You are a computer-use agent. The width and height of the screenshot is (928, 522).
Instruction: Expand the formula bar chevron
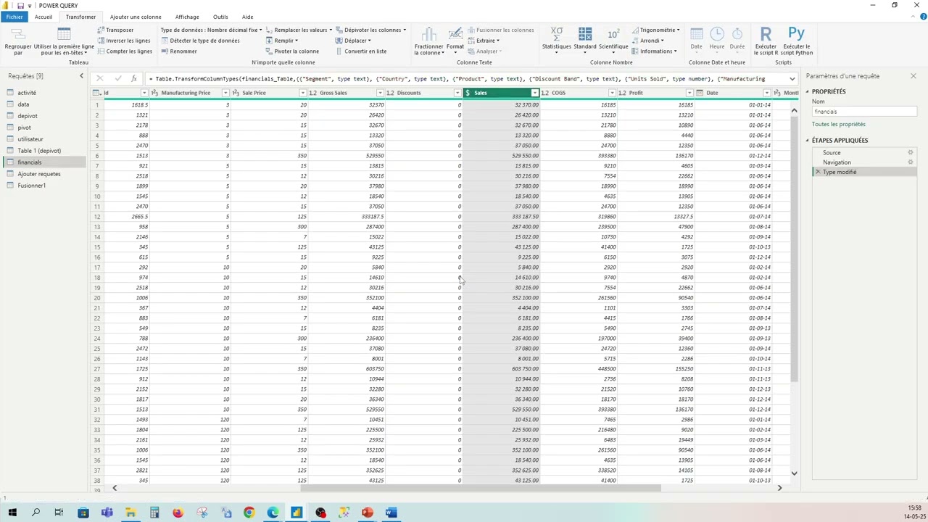(x=792, y=78)
